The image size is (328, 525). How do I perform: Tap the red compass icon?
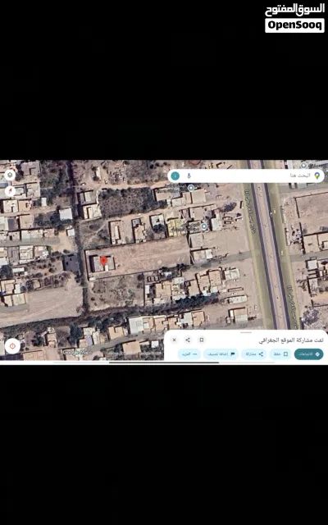tap(10, 191)
